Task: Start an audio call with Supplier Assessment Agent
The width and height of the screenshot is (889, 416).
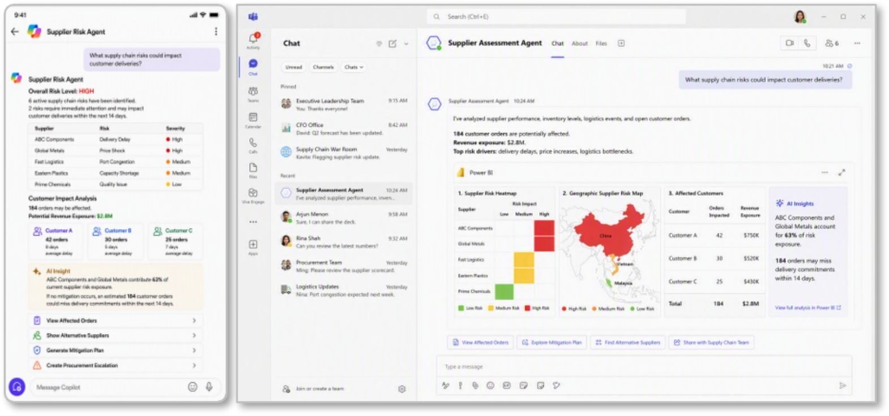Action: pyautogui.click(x=807, y=43)
